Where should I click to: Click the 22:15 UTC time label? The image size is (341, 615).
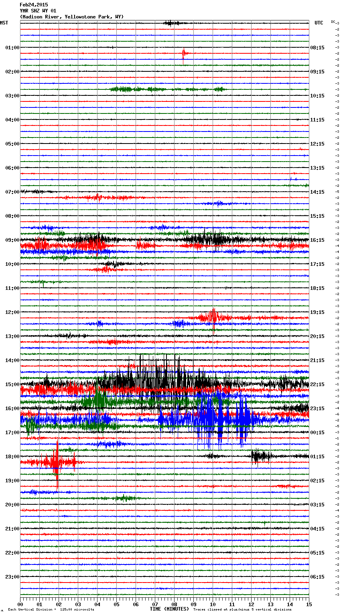(317, 384)
